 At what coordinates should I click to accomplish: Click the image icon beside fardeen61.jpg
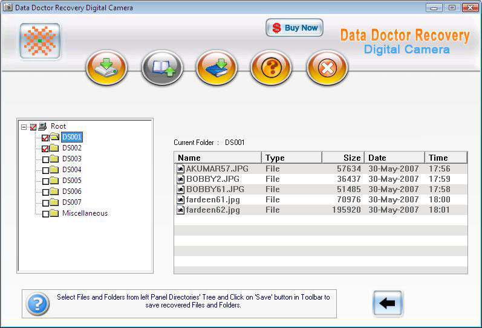tap(181, 199)
